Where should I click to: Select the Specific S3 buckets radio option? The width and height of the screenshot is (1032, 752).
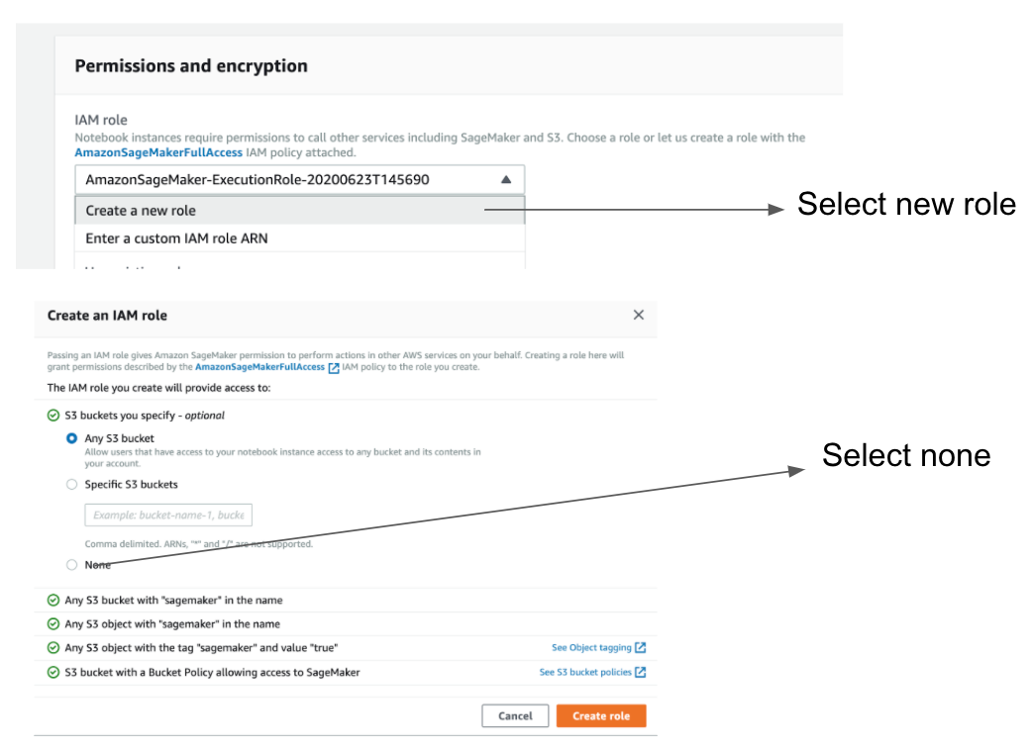[x=71, y=485]
